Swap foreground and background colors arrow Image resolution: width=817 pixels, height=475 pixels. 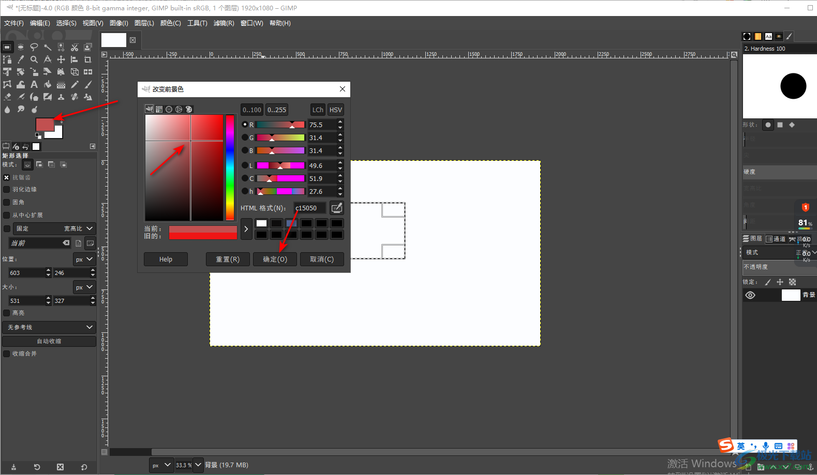coord(62,122)
